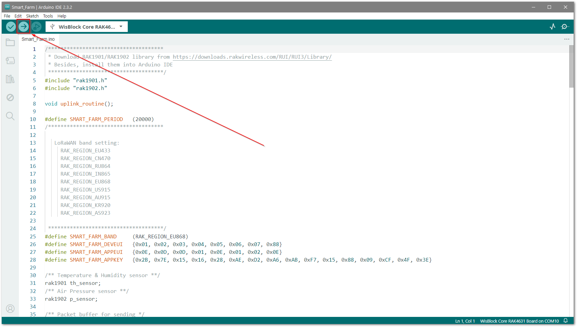
Task: Click the Temperature & Humidity sensor comment
Action: coord(103,275)
